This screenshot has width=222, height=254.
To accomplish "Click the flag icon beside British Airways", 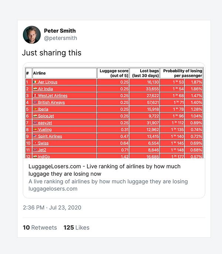I will tap(35, 102).
